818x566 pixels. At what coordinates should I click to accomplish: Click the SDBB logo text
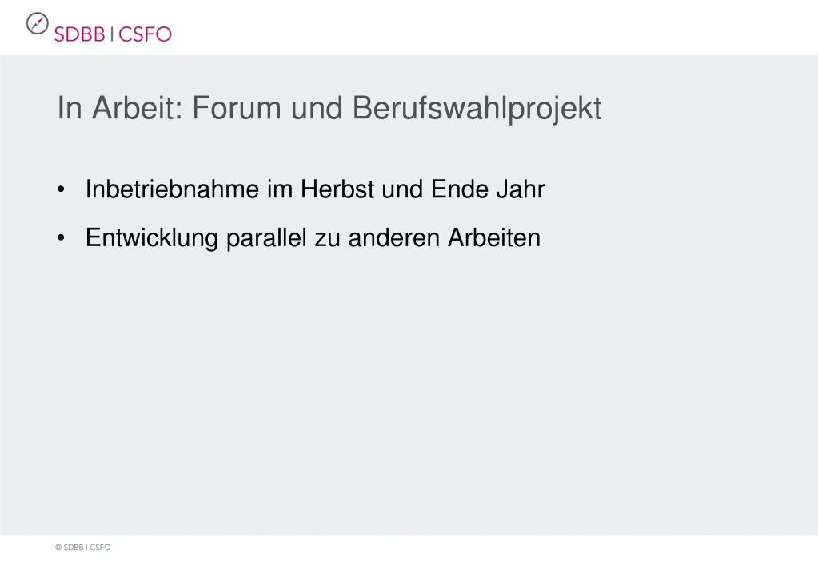pyautogui.click(x=80, y=34)
